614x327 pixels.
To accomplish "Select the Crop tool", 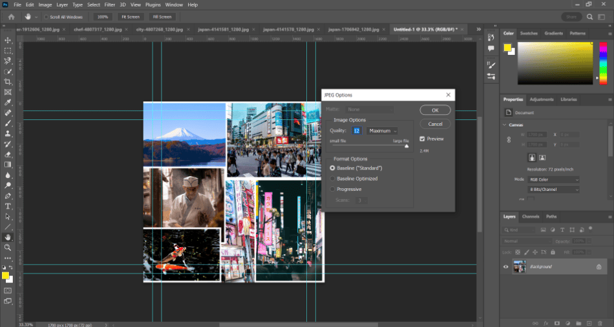I will coord(8,82).
